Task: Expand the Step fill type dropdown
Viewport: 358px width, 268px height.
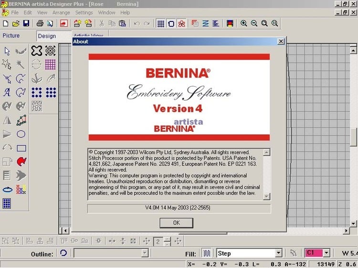Action: pos(278,253)
